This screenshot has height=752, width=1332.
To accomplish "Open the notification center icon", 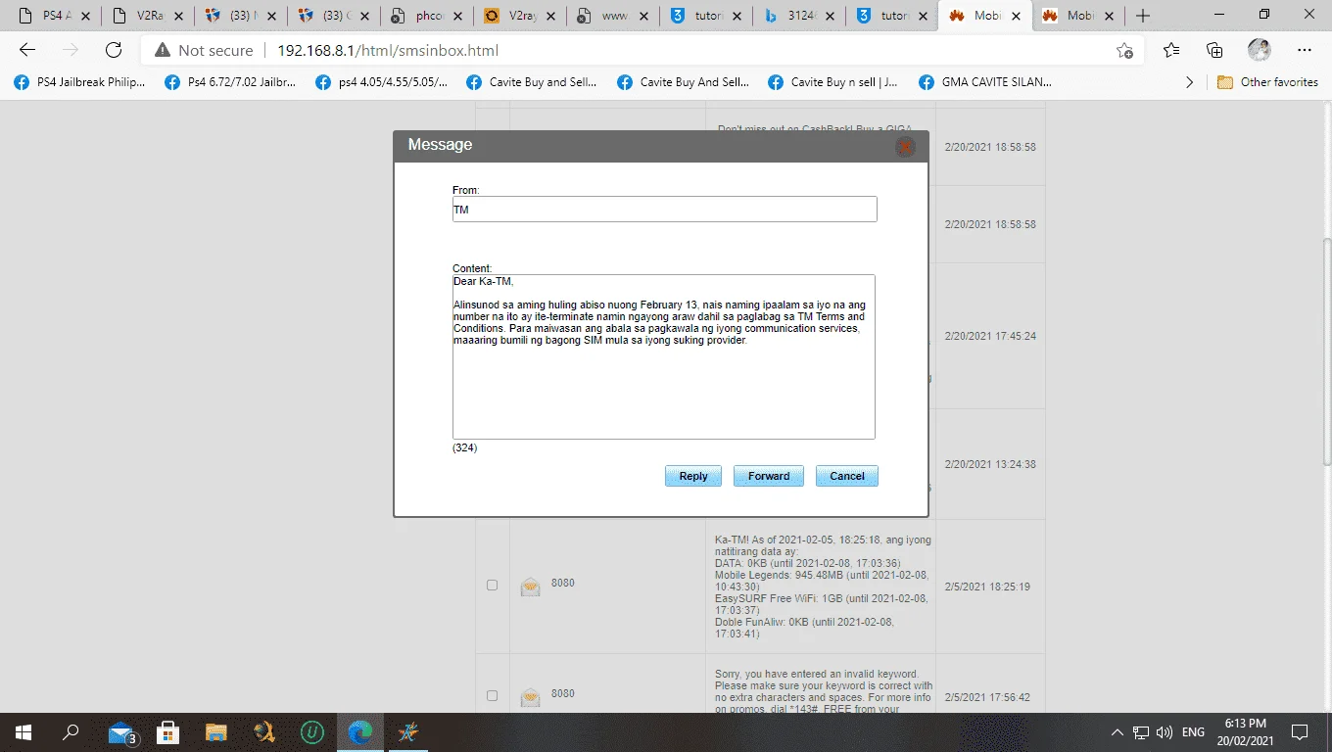I will [x=1300, y=732].
